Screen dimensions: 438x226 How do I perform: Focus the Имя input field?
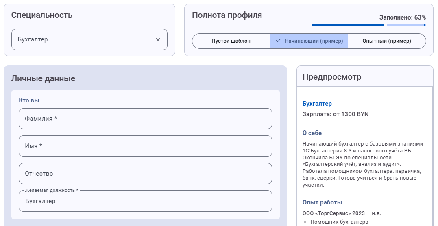tap(145, 146)
